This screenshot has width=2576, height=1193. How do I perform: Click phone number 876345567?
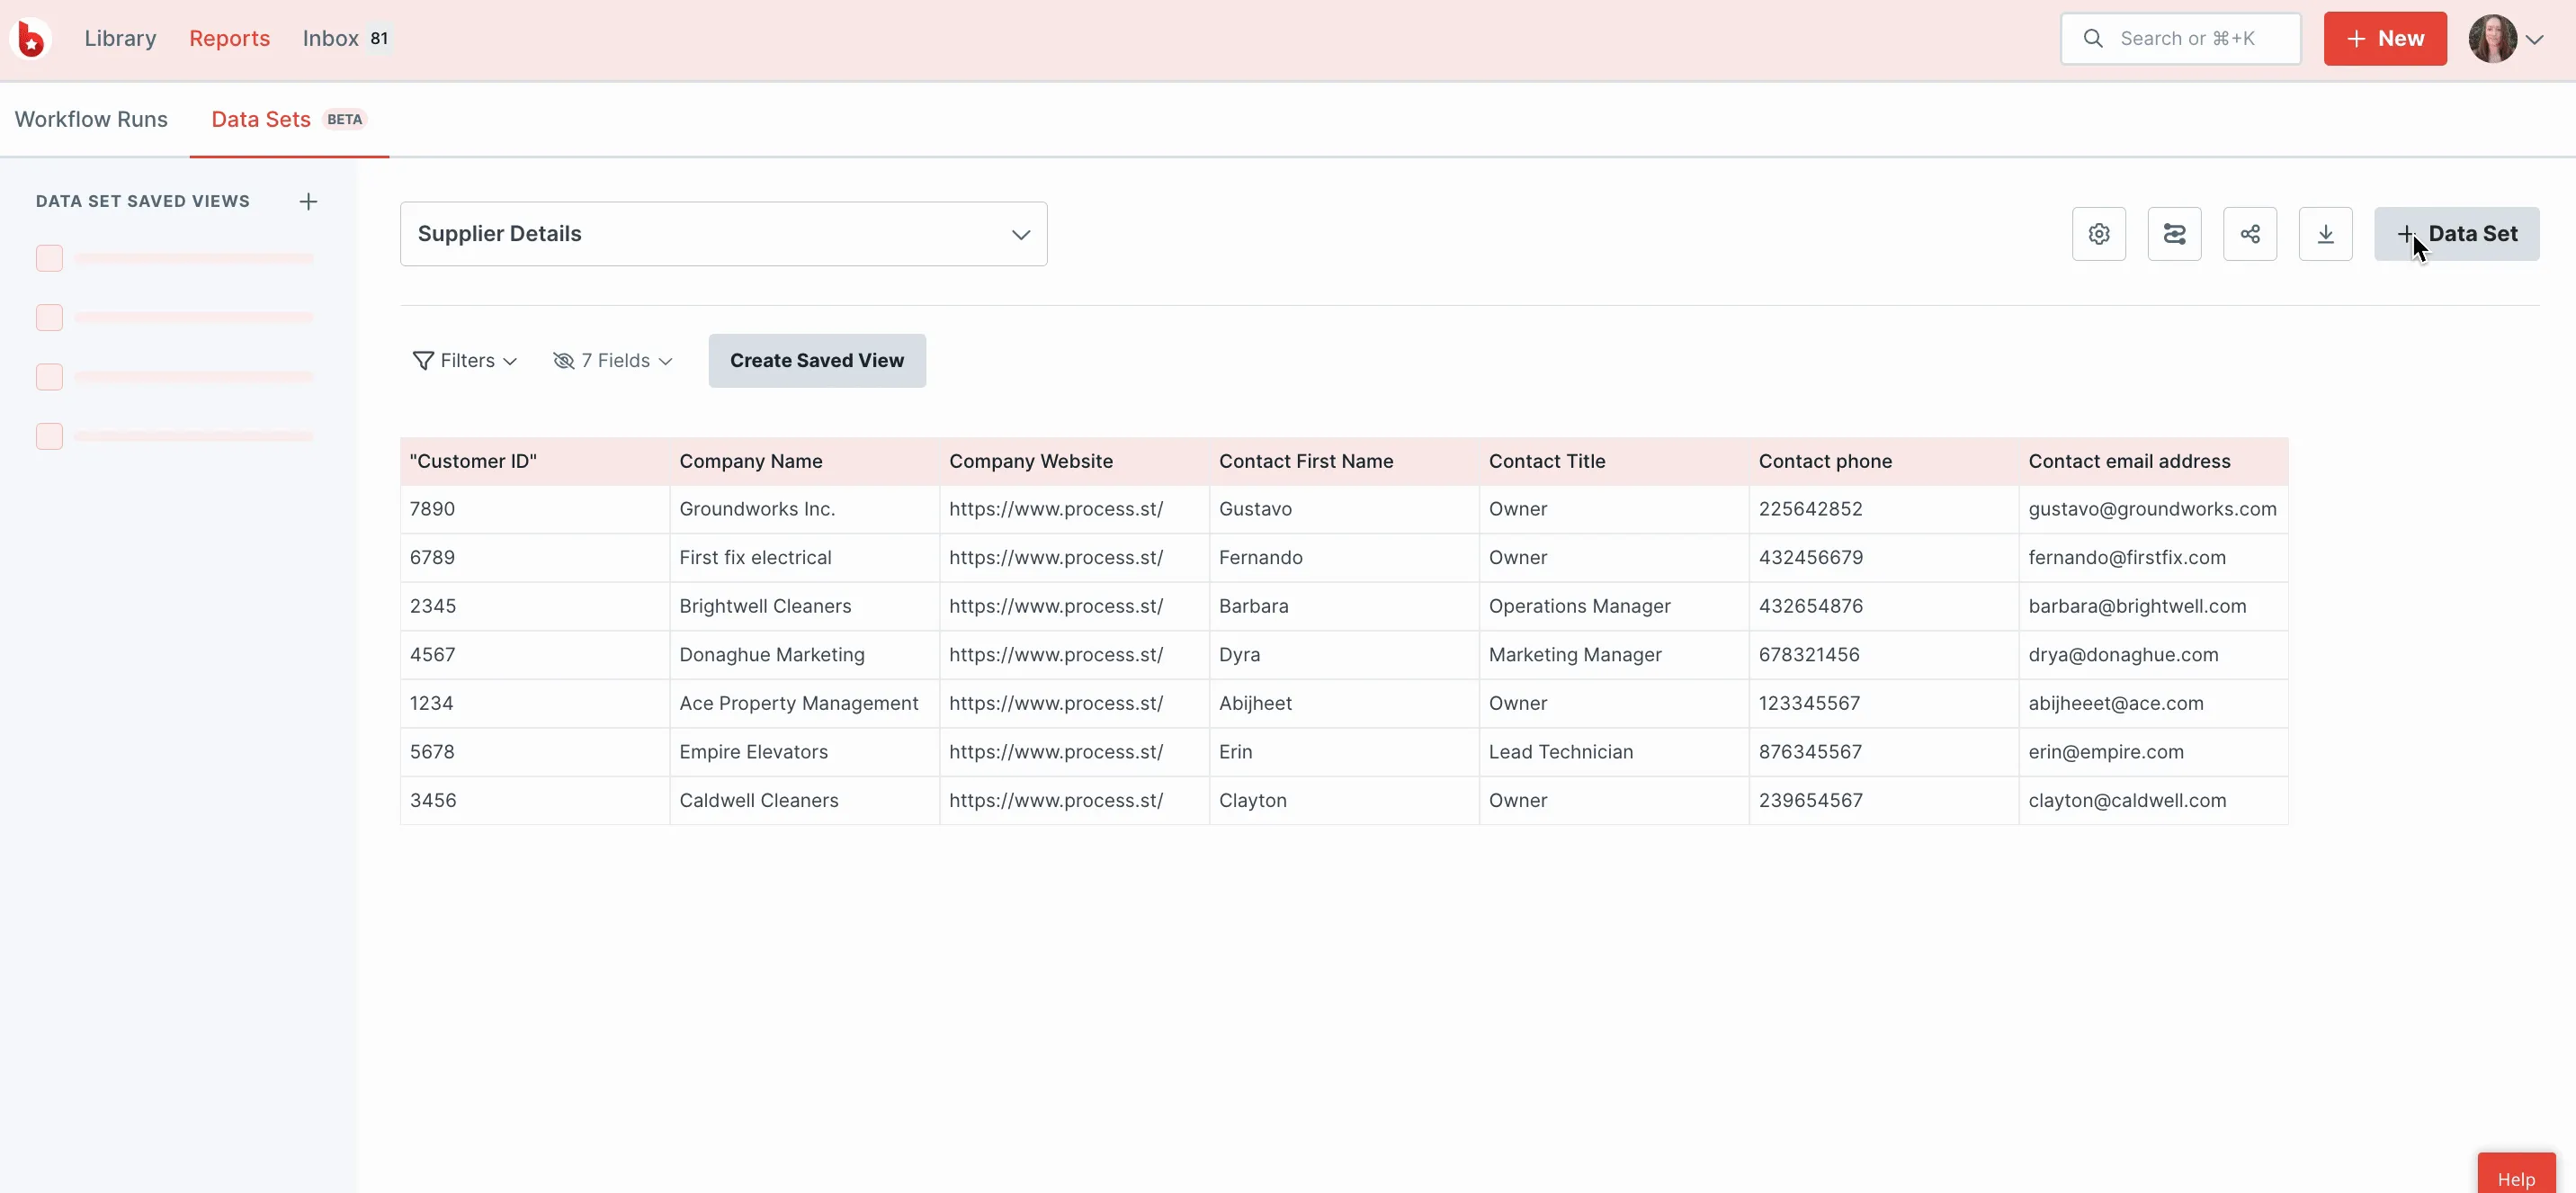pyautogui.click(x=1810, y=753)
